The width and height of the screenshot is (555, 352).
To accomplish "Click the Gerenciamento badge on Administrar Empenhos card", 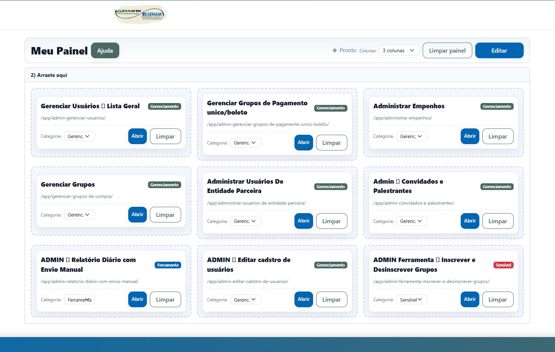I will click(x=497, y=106).
